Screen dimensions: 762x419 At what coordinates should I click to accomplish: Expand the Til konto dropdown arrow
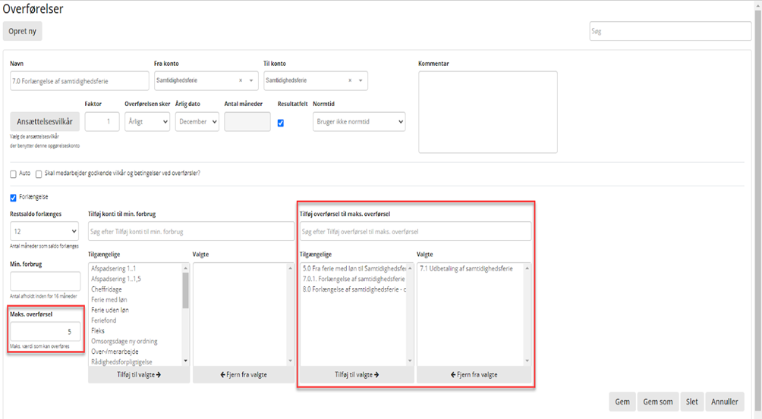tap(361, 80)
